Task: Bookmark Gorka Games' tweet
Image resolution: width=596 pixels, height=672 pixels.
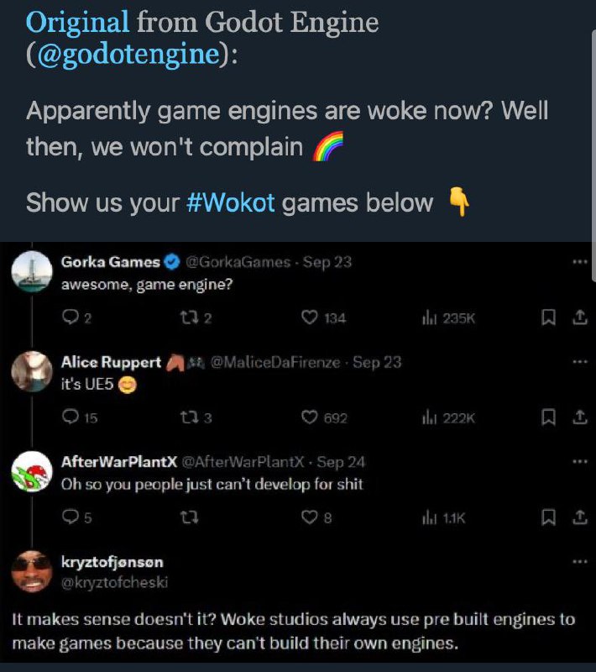Action: pos(549,318)
